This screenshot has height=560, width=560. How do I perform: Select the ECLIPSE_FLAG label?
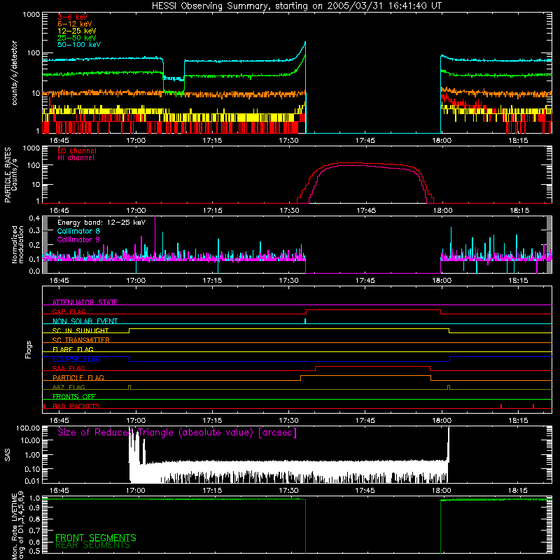[76, 359]
